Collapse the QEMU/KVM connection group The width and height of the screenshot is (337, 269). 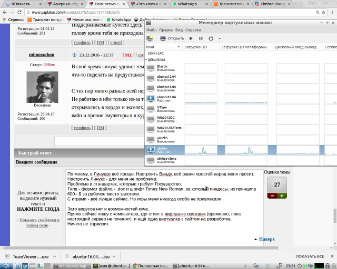146,60
